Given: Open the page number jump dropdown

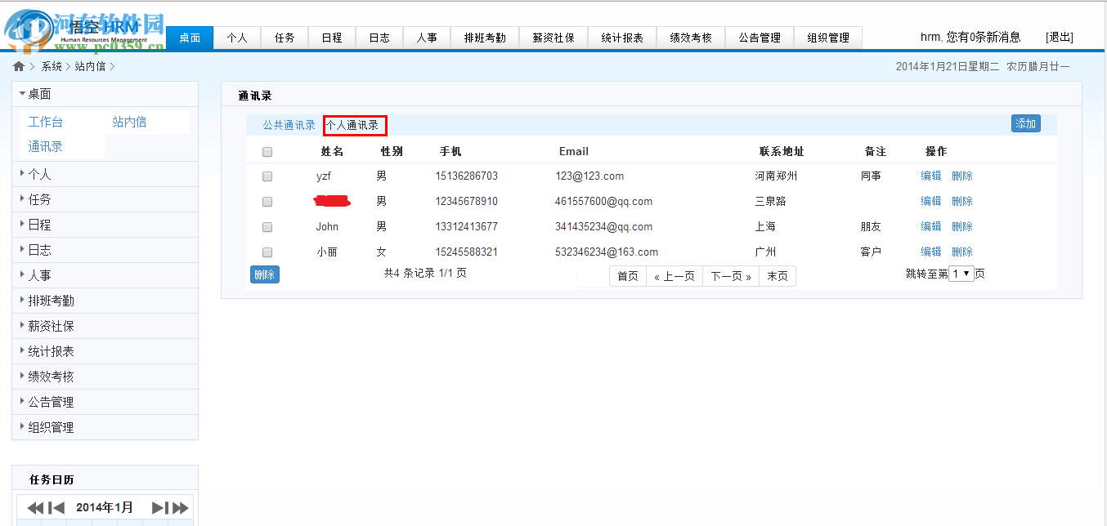Looking at the screenshot, I should click(960, 273).
